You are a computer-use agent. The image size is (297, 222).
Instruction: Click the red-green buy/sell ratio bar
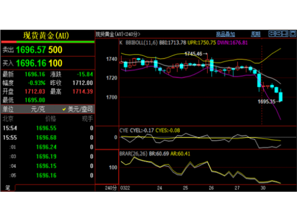(x=48, y=42)
